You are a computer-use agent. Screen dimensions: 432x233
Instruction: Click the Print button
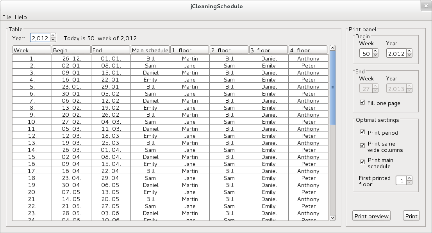coord(411,216)
